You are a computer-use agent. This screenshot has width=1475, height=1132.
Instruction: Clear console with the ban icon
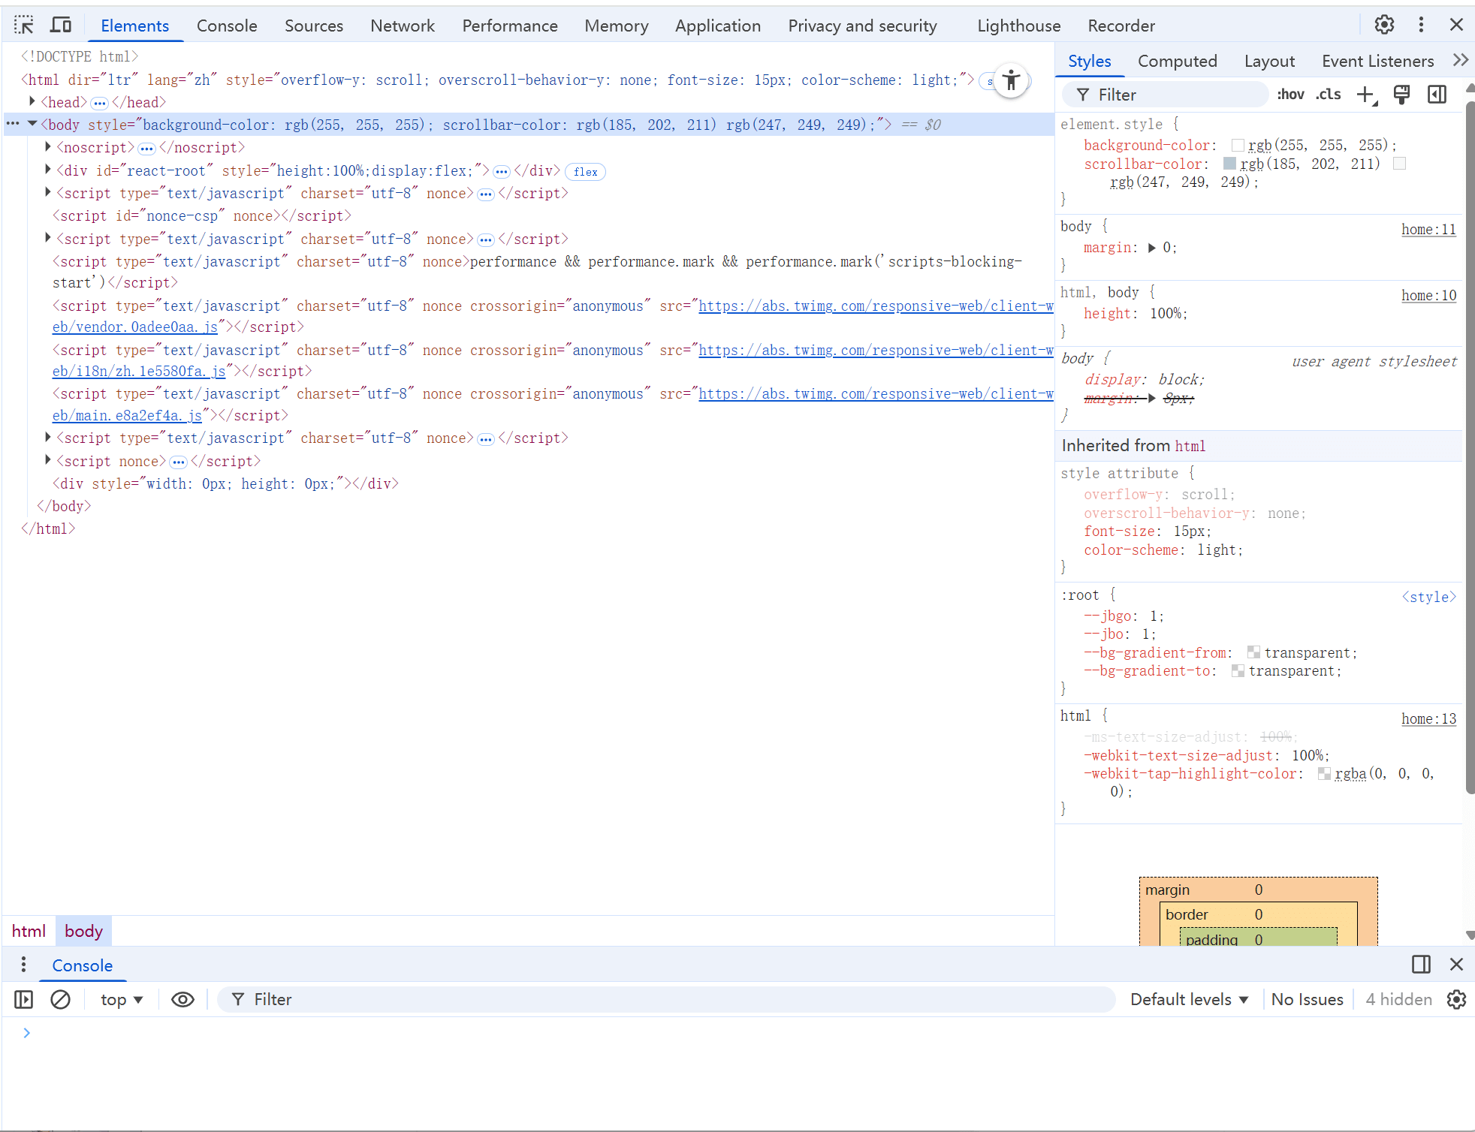tap(61, 999)
